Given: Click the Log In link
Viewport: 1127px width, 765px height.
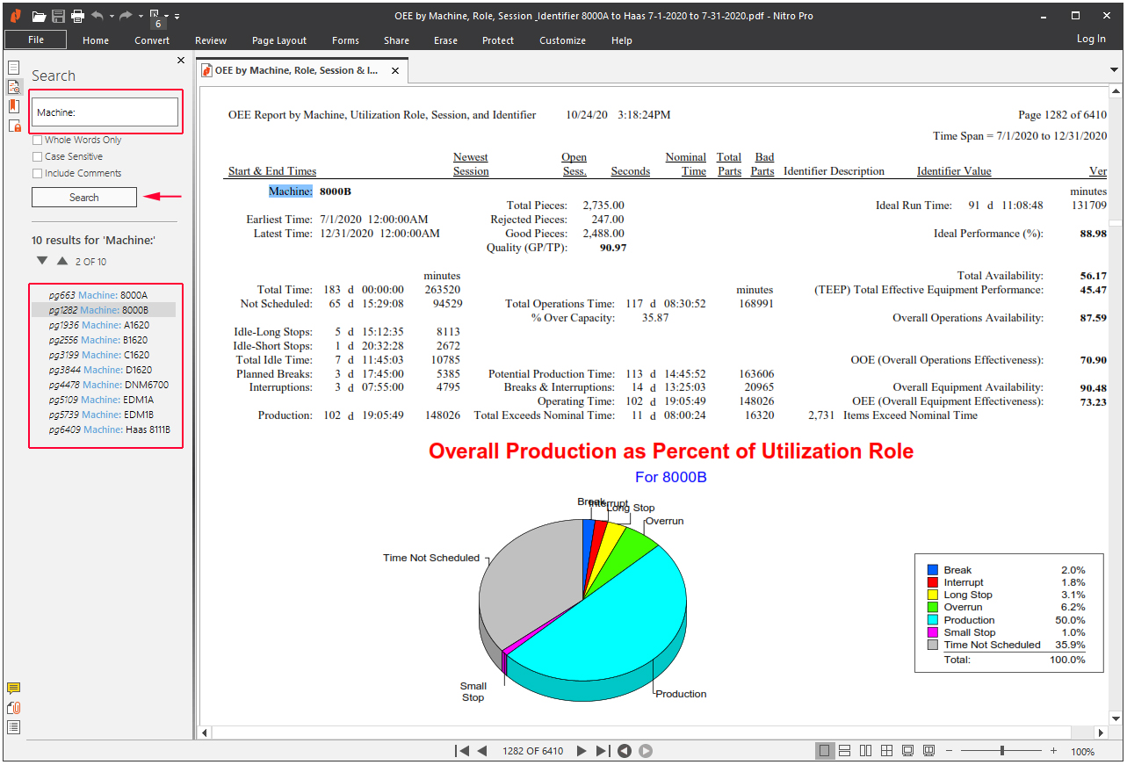Looking at the screenshot, I should [1091, 39].
